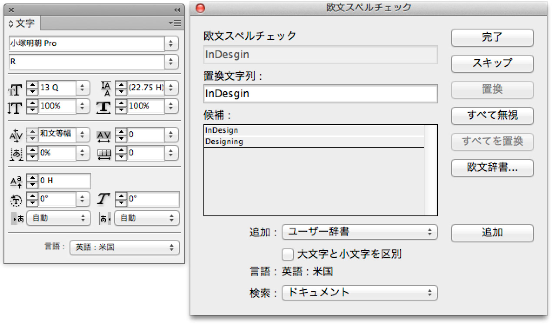Open the character panel flyout menu

point(175,23)
